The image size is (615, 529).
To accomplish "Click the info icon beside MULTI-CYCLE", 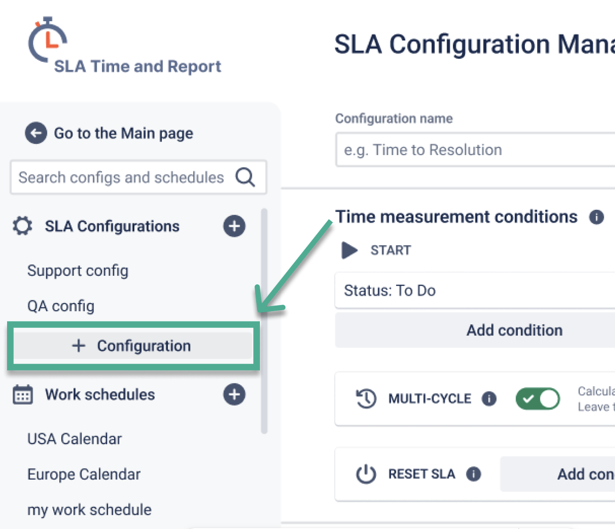I will point(490,399).
